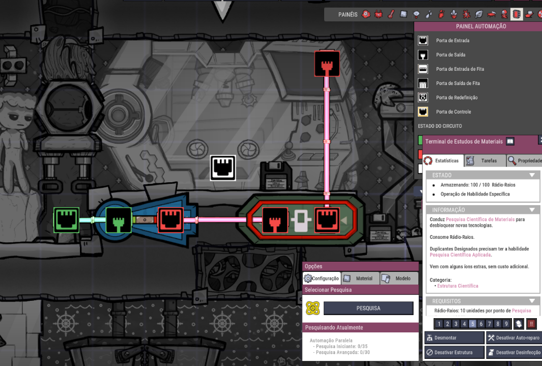Screen dimensions: 542x366
Task: Set priority to 2
Action: (447, 324)
